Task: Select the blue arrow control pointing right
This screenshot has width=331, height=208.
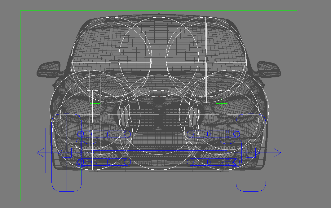Action: [x=277, y=153]
